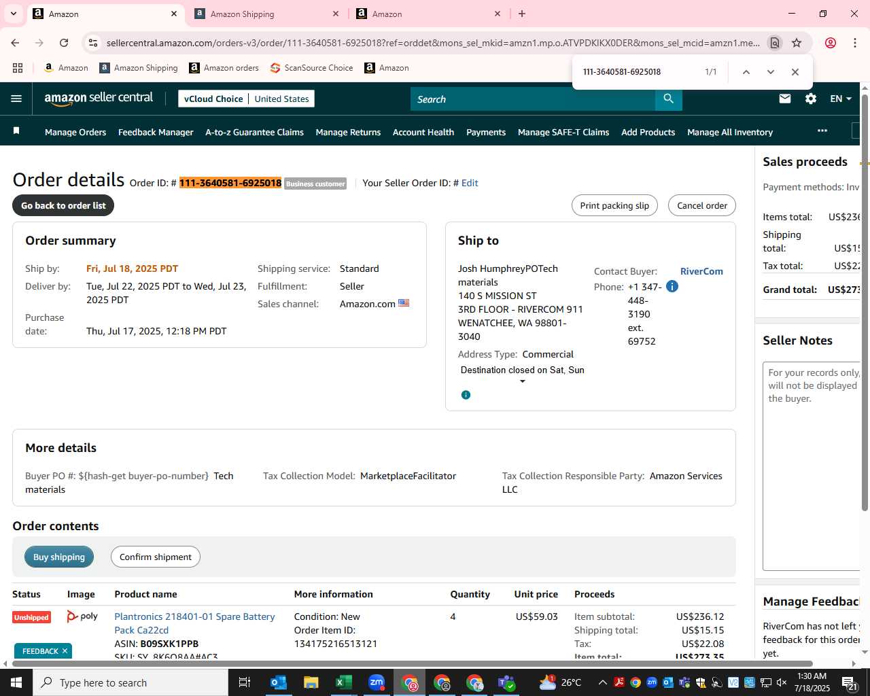Click the phone number info icon
The width and height of the screenshot is (870, 696).
[x=672, y=286]
